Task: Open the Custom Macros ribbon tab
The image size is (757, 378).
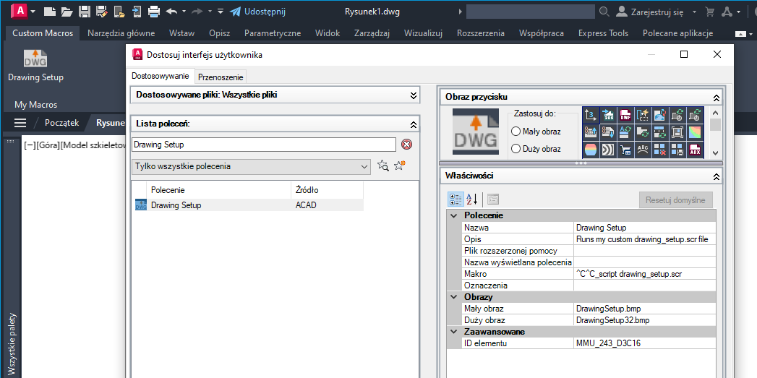Action: (x=43, y=33)
